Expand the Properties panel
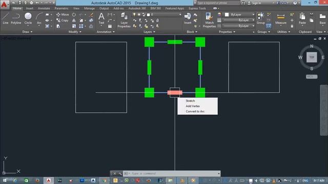 227,32
